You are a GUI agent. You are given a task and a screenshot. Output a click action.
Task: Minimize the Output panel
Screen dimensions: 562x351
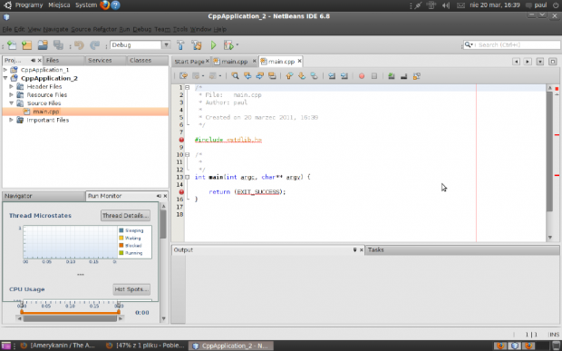coord(354,250)
